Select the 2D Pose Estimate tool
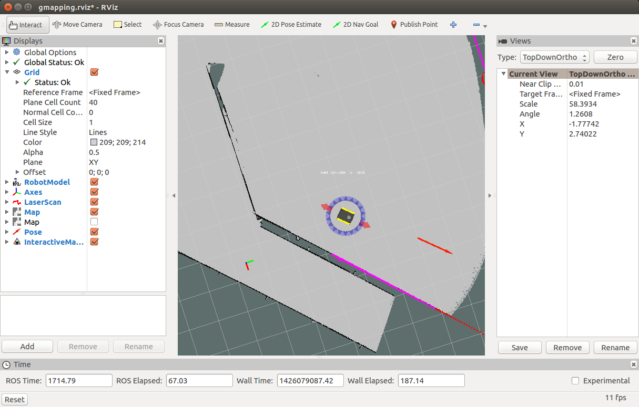Image resolution: width=639 pixels, height=407 pixels. 291,25
